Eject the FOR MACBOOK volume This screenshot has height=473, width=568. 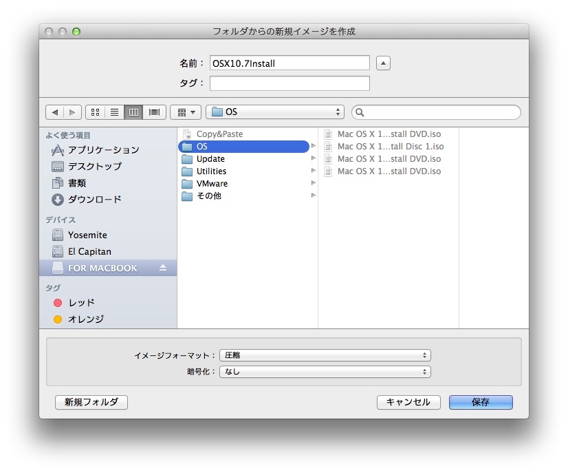163,268
